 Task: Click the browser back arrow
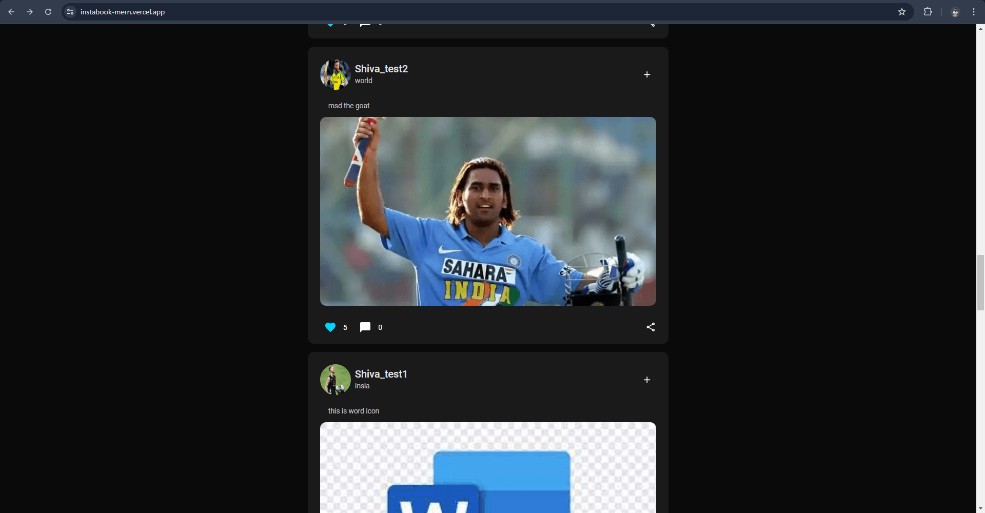(11, 11)
